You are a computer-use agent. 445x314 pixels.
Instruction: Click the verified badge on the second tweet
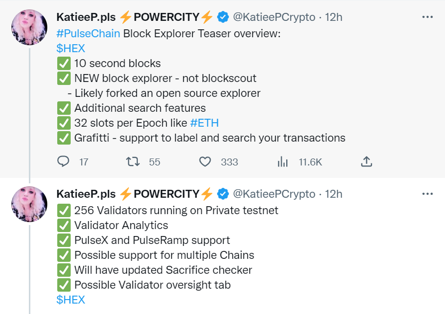[223, 194]
